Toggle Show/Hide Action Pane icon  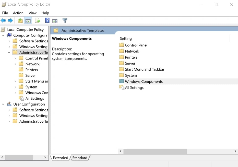[x=55, y=21]
